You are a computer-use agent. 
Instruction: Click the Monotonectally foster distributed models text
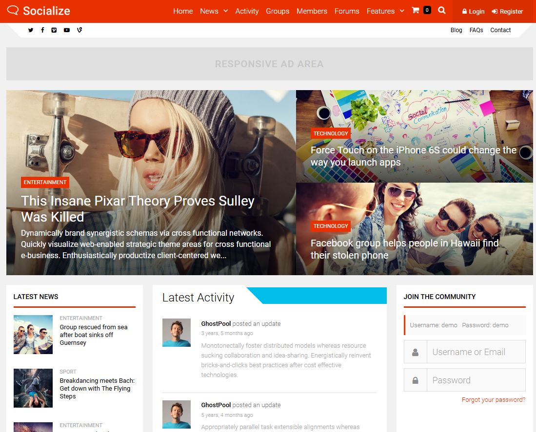286,360
